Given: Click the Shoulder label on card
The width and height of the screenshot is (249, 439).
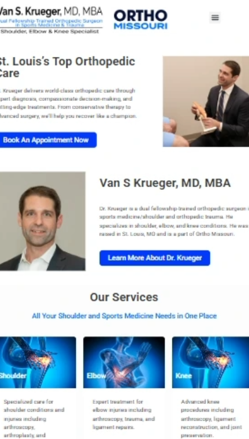Looking at the screenshot, I should 13,376.
